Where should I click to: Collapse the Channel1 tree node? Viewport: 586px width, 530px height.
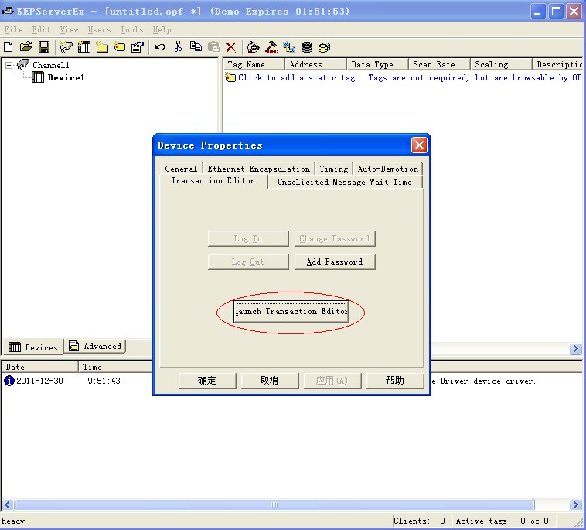pos(9,65)
